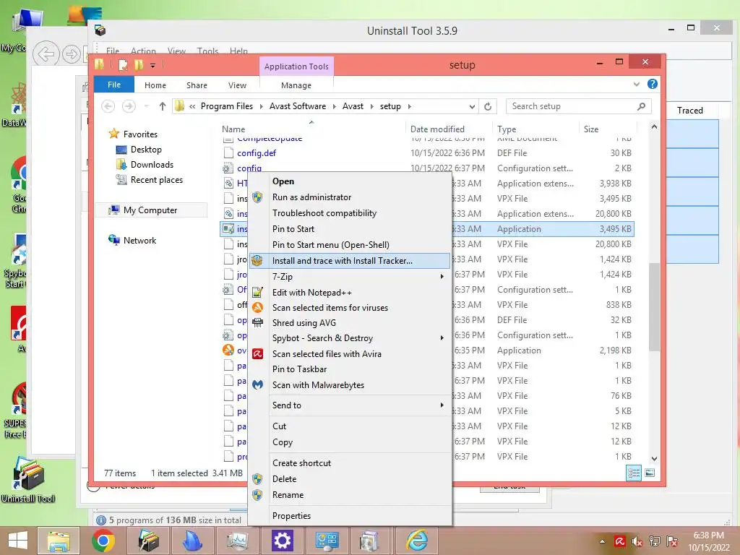Click the file list vertical scrollbar thumb
740x555 pixels.
click(654, 306)
